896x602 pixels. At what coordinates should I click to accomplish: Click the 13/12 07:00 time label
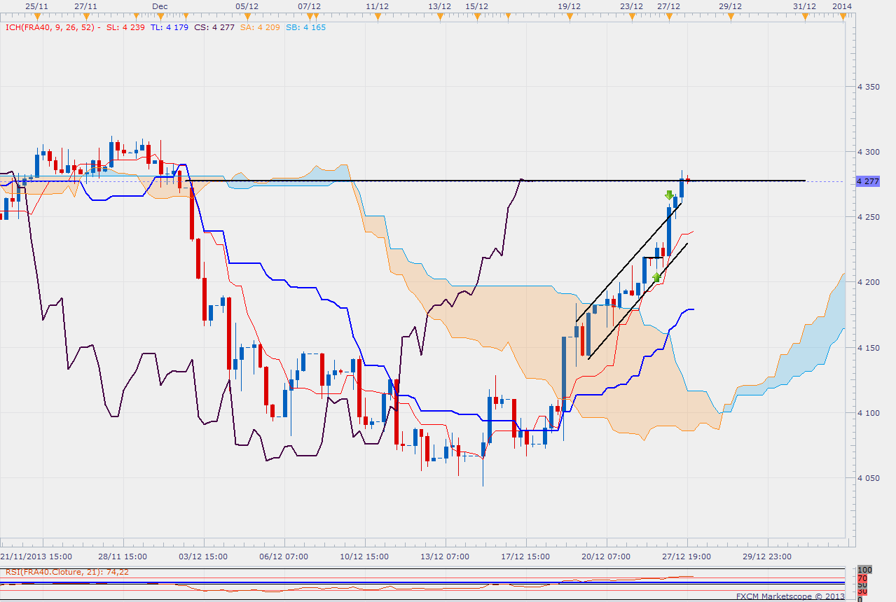coord(446,556)
